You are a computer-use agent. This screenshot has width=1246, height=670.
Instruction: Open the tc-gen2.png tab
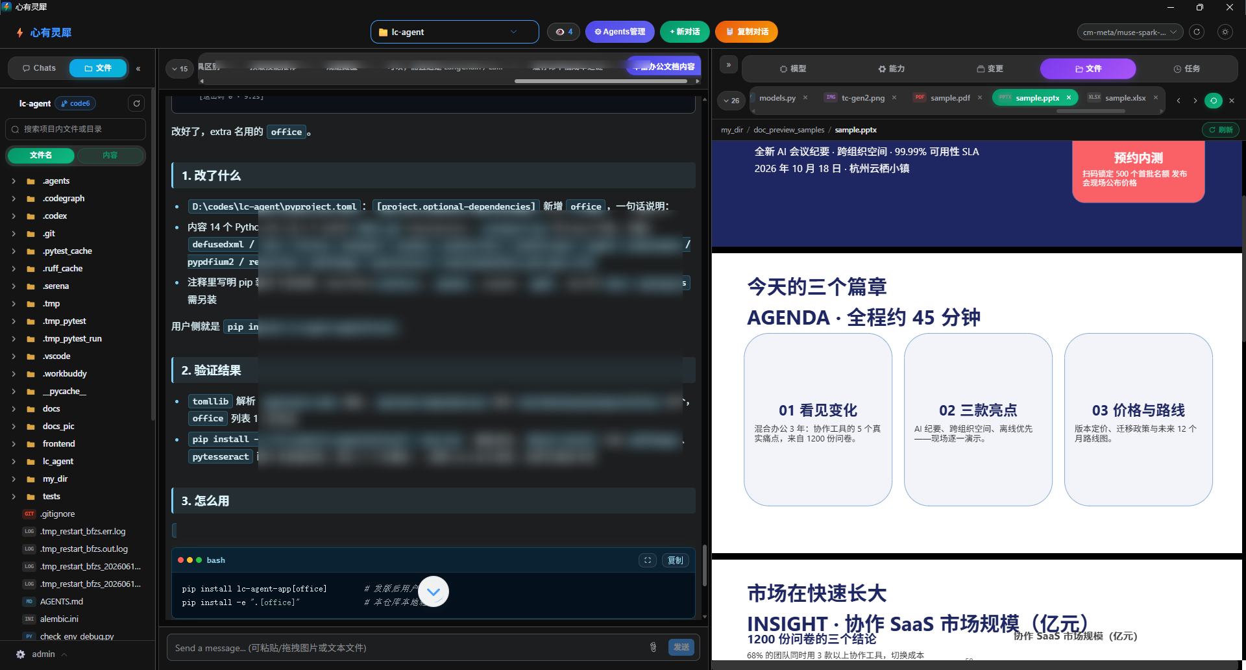pyautogui.click(x=862, y=98)
